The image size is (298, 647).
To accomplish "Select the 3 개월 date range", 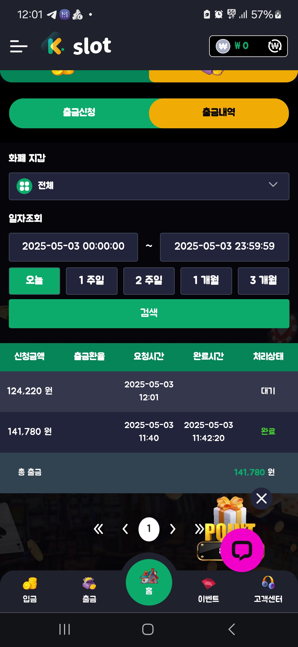I will click(x=263, y=281).
